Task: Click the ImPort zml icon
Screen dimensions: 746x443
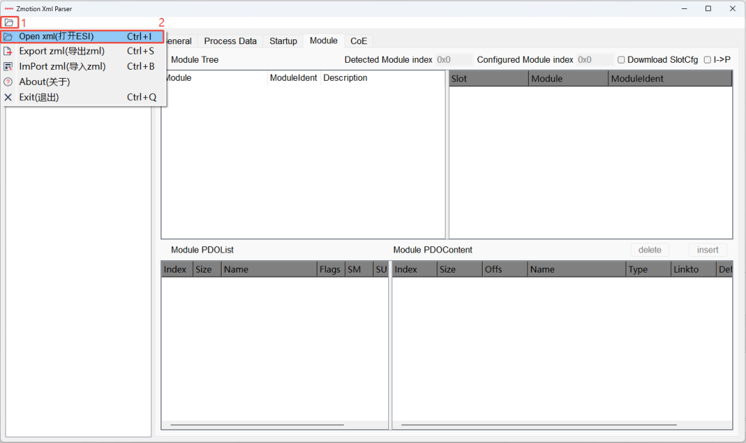Action: [x=8, y=66]
